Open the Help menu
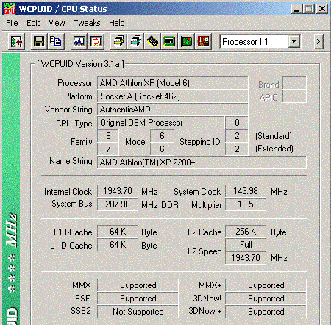The height and width of the screenshot is (325, 331). [117, 23]
